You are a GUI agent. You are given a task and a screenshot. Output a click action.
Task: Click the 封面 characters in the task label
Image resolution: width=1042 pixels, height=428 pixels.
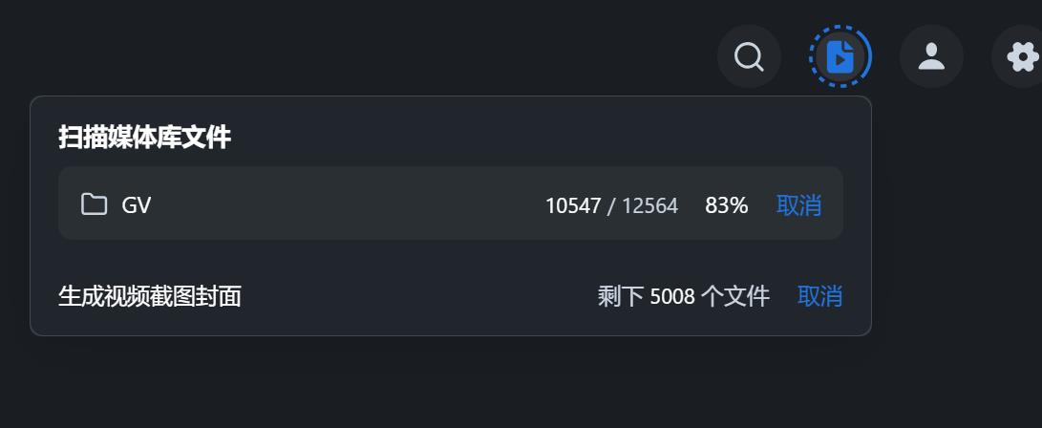pos(219,296)
